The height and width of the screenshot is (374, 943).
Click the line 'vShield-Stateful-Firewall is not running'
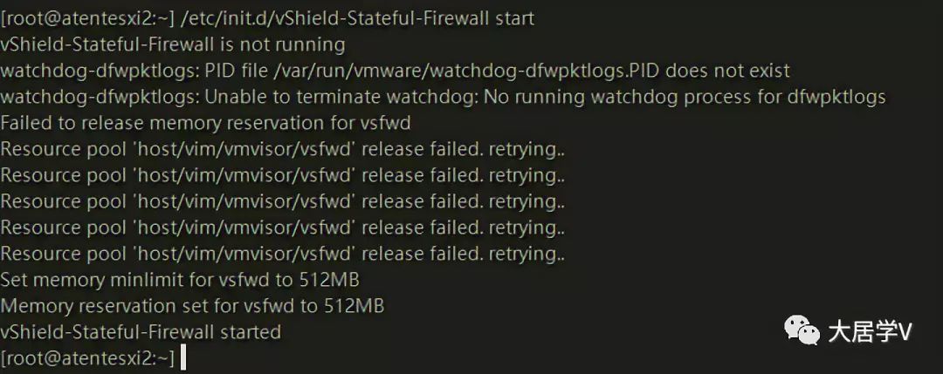click(173, 44)
